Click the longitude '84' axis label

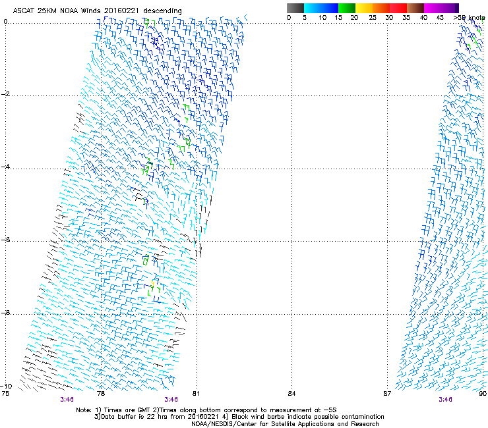tap(291, 394)
